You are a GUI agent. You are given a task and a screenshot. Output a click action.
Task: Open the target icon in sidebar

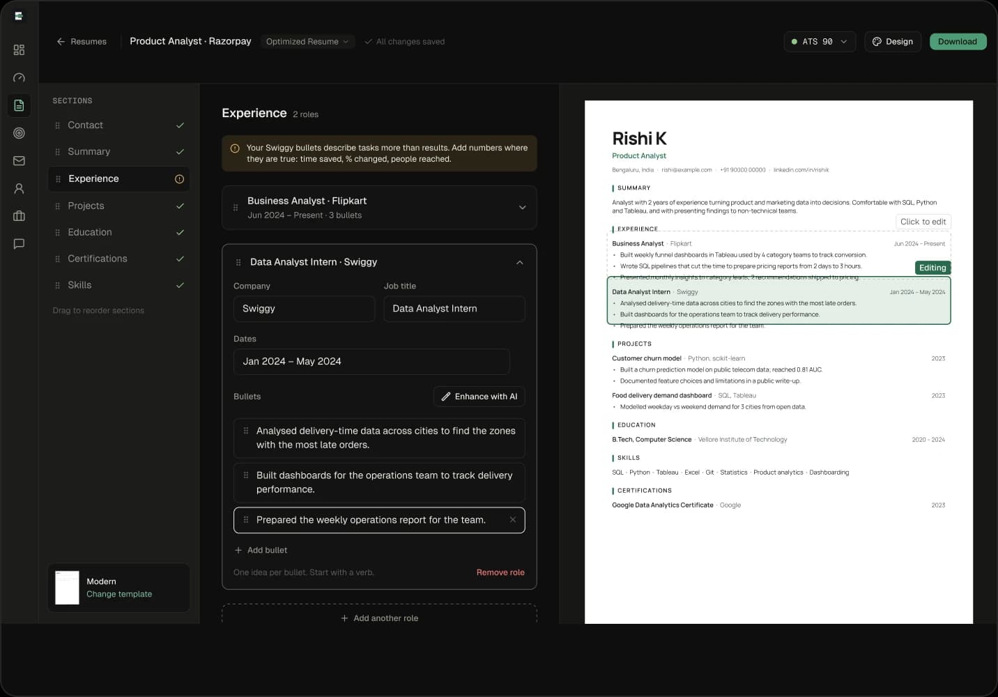point(19,133)
